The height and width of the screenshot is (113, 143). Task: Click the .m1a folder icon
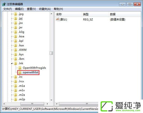[x=15, y=86]
